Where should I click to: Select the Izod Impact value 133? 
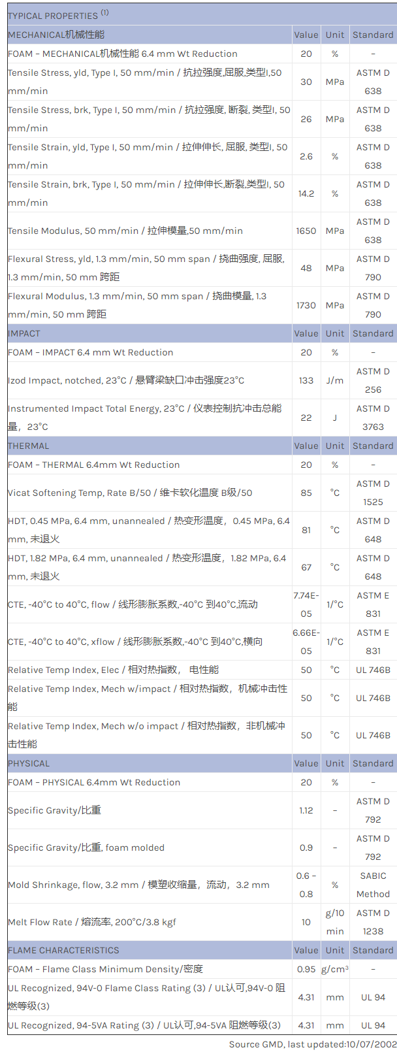(x=306, y=380)
